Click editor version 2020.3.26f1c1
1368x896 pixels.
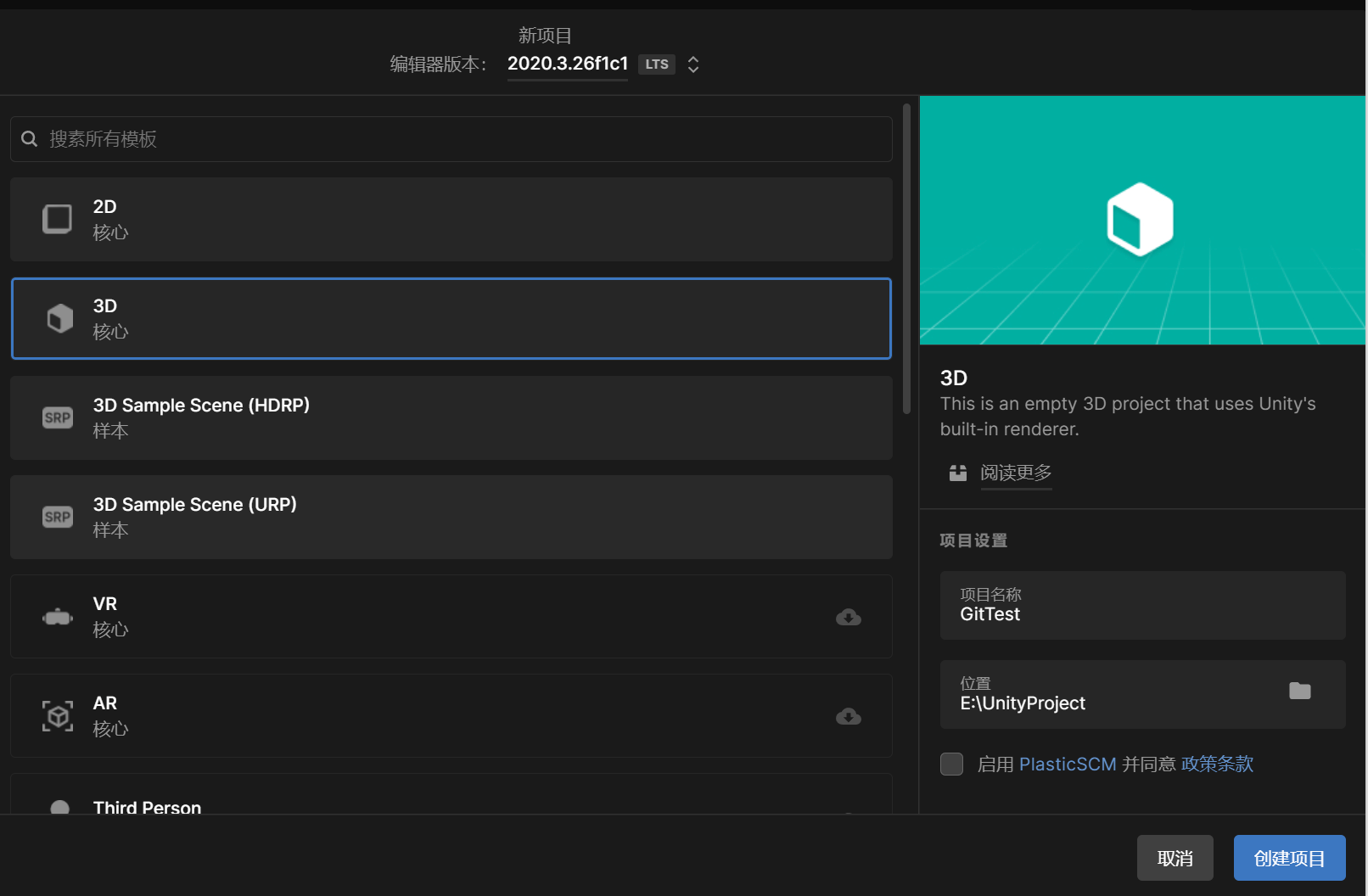pyautogui.click(x=568, y=64)
